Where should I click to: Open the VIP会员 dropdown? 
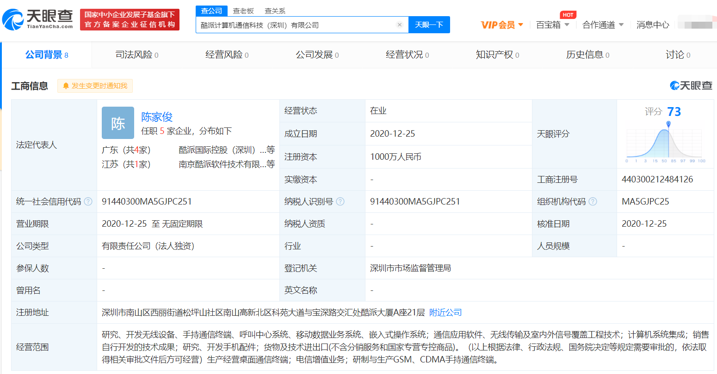(x=502, y=25)
